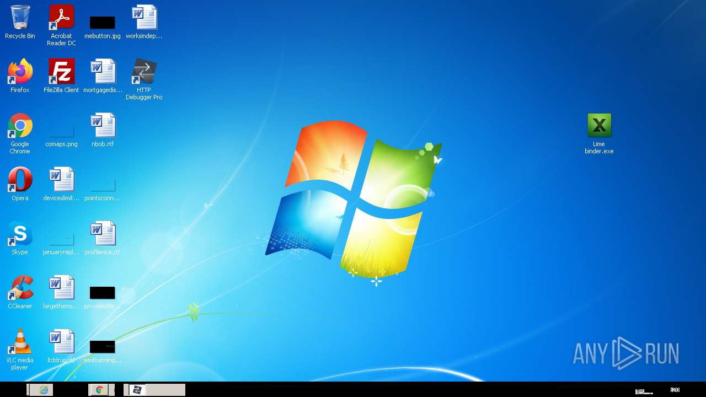The width and height of the screenshot is (706, 397).
Task: Select the januaryrepl… file
Action: click(x=61, y=244)
